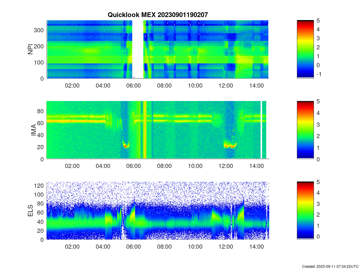Click the 08:00 tick under ELS panel

pos(165,247)
